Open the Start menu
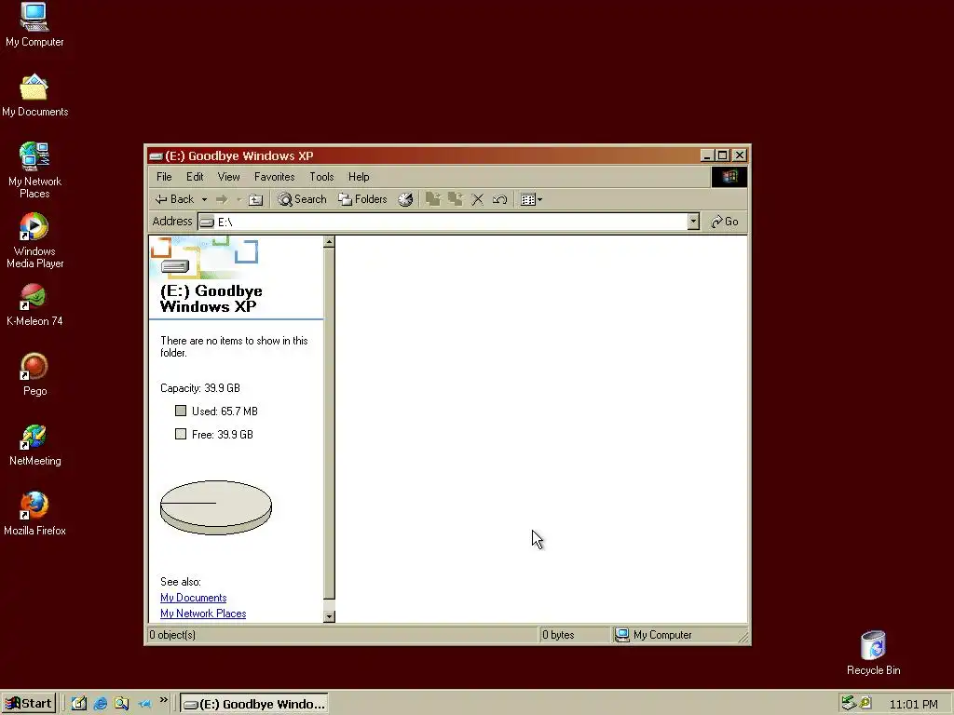This screenshot has height=715, width=954. (x=29, y=704)
